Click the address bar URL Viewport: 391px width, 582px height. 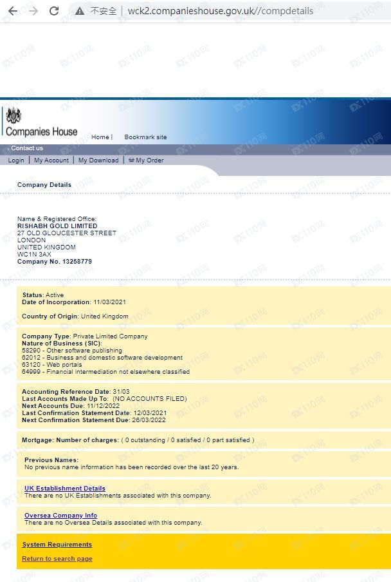(x=221, y=11)
